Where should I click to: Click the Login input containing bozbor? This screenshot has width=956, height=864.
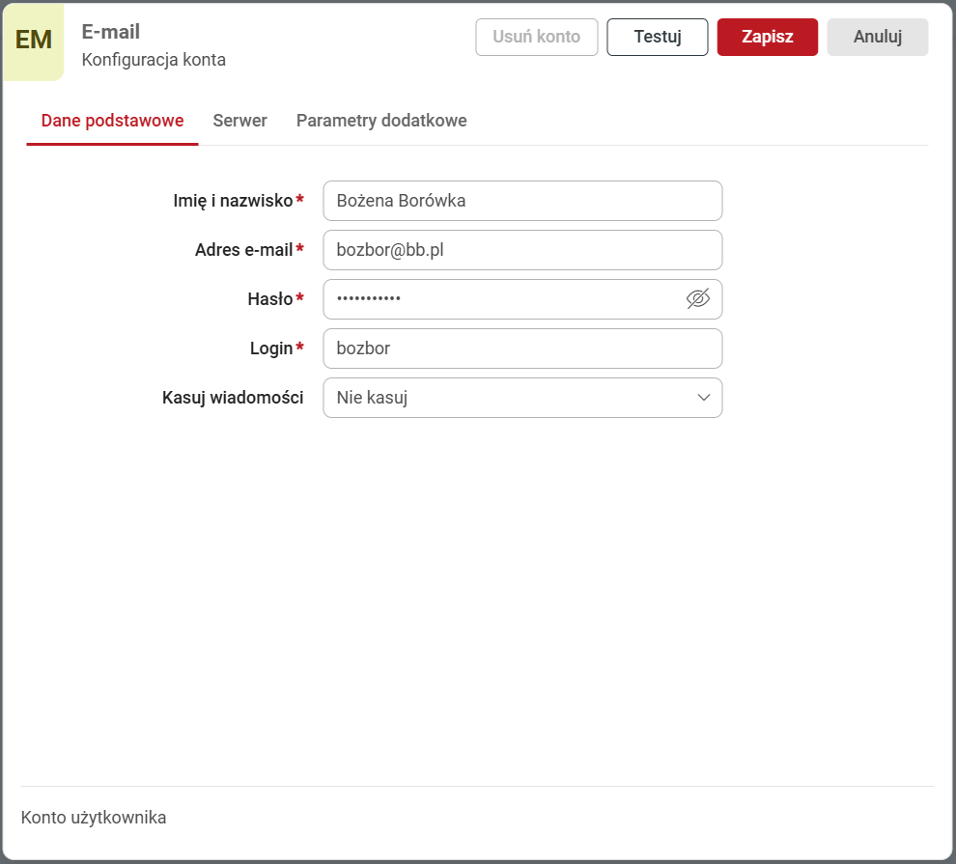tap(521, 348)
